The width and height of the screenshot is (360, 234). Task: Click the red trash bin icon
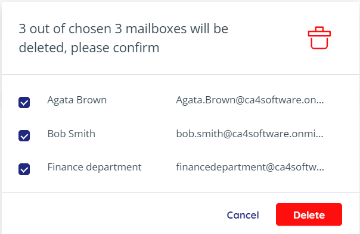click(x=319, y=38)
